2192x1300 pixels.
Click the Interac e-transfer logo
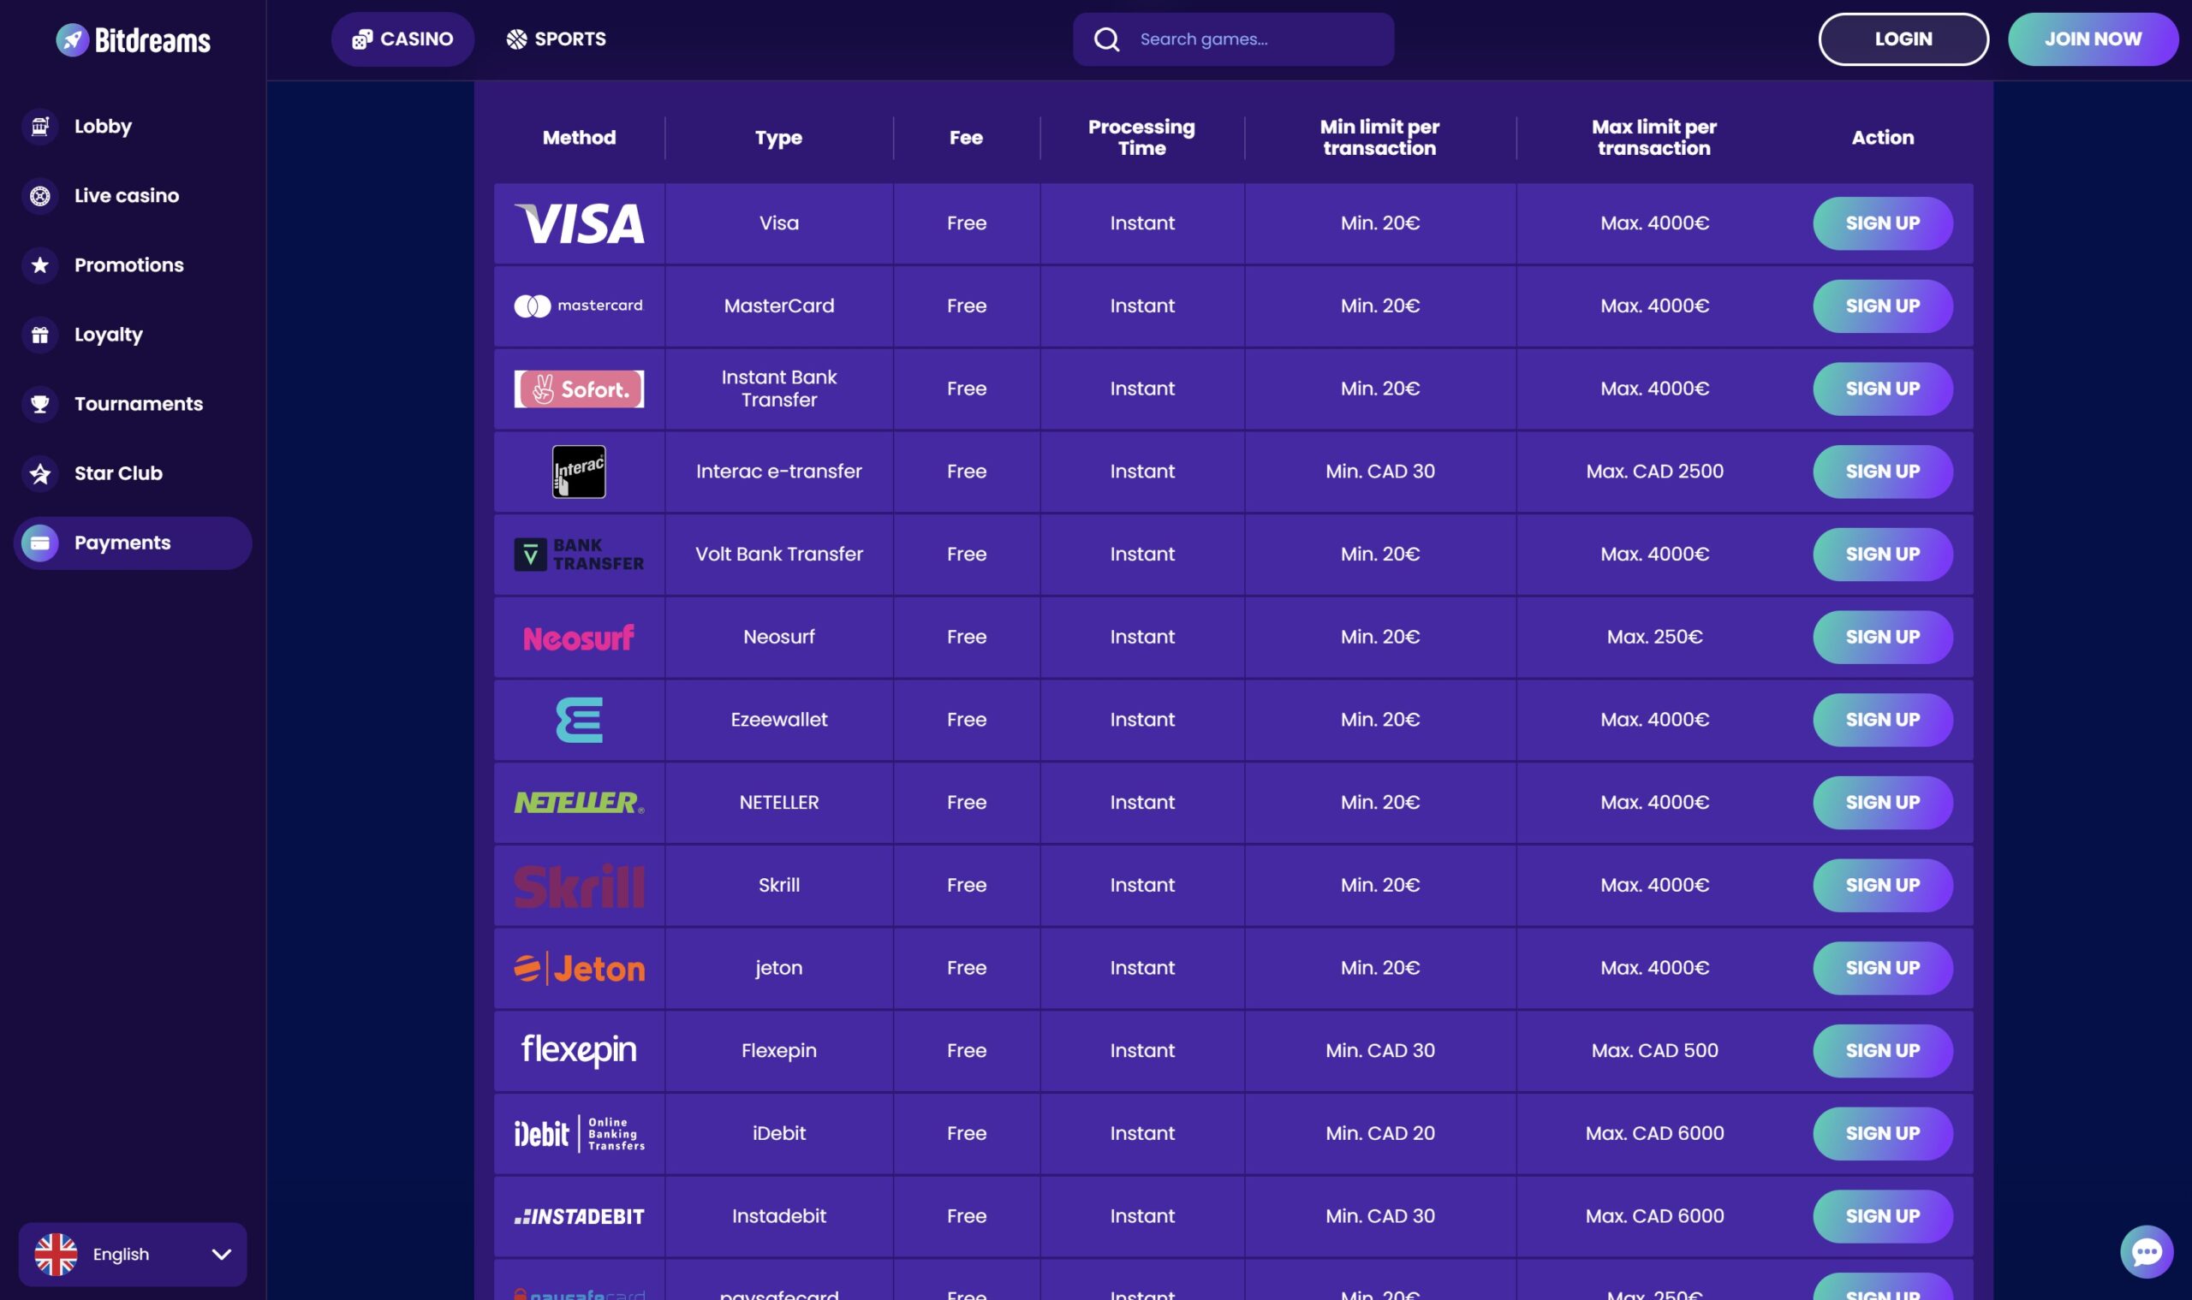coord(579,472)
